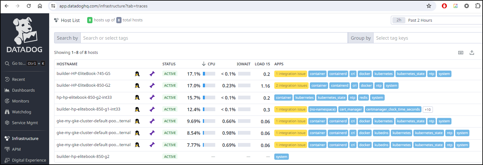The image size is (483, 165).
Task: Click the redis app tag
Action: click(363, 98)
